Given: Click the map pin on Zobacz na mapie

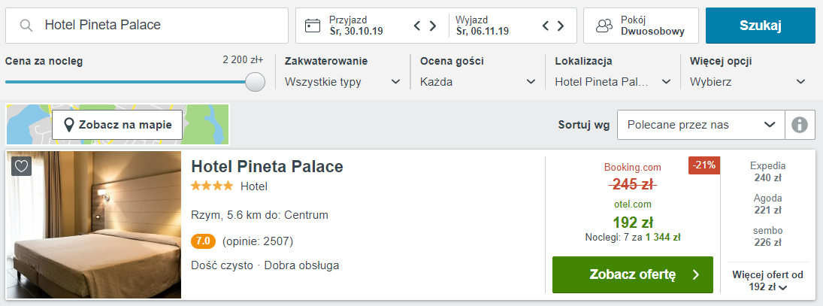Looking at the screenshot, I should pyautogui.click(x=68, y=125).
